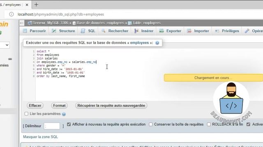Click the SQL tab document icon
The width and height of the screenshot is (263, 147).
[x=83, y=31]
